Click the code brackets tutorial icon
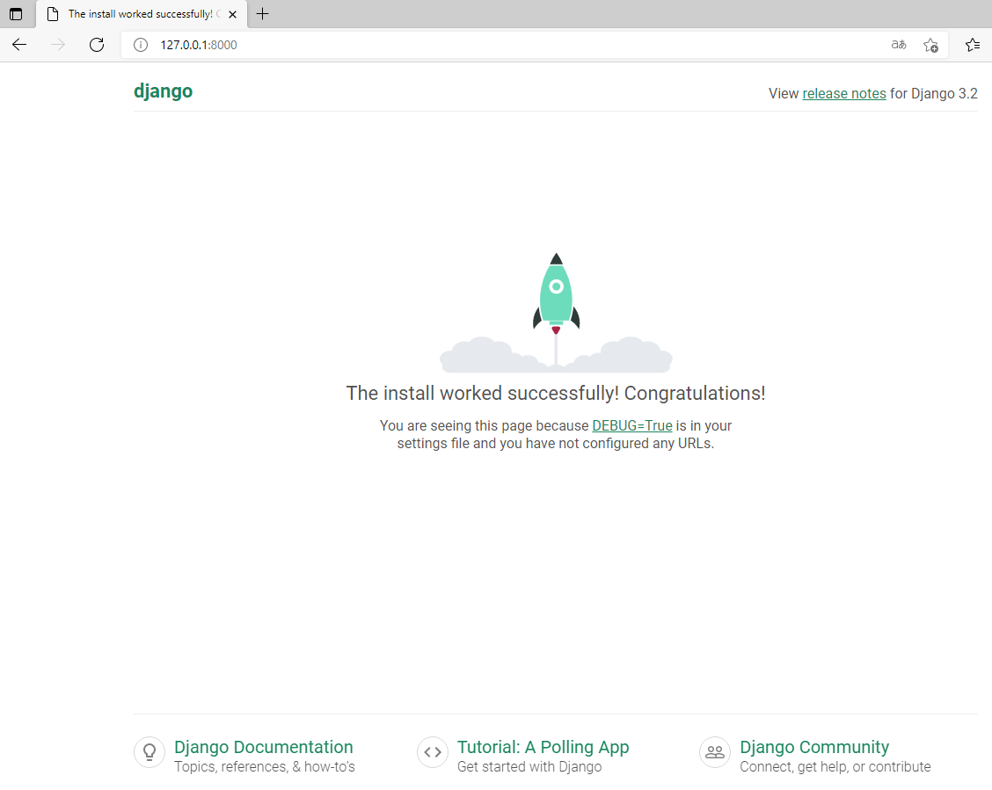Image resolution: width=992 pixels, height=790 pixels. coord(433,752)
